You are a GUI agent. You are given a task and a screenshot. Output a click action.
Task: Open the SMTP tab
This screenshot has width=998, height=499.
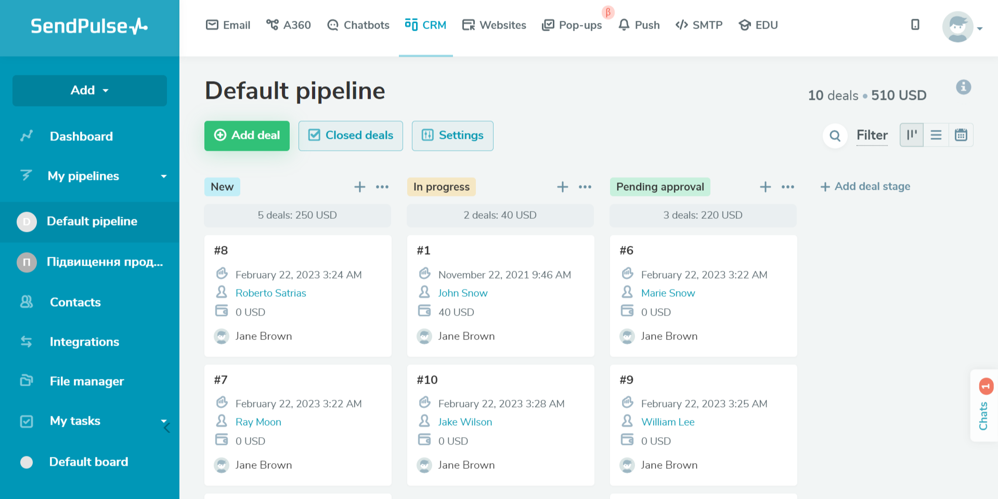[699, 25]
